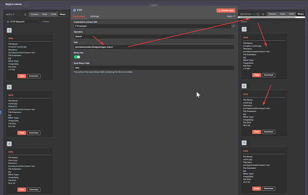The image size is (308, 195).
Task: Click the Execute step button
Action: (226, 10)
